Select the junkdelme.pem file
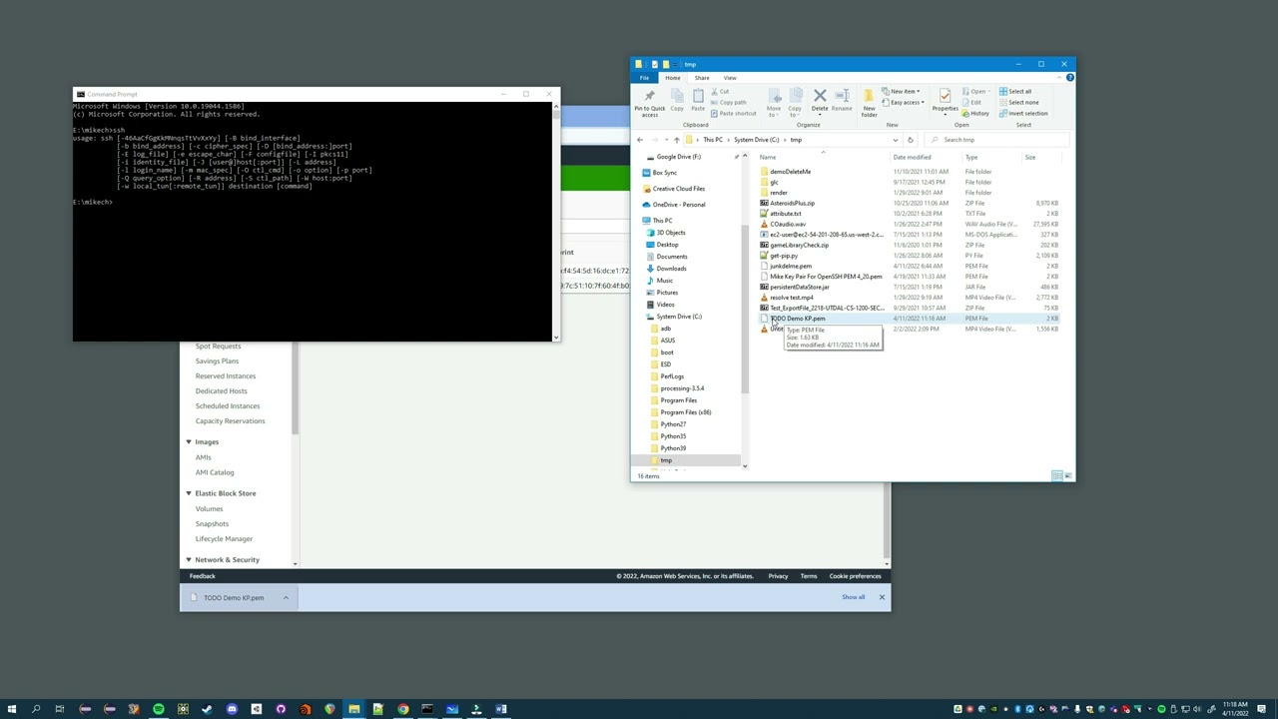 791,267
